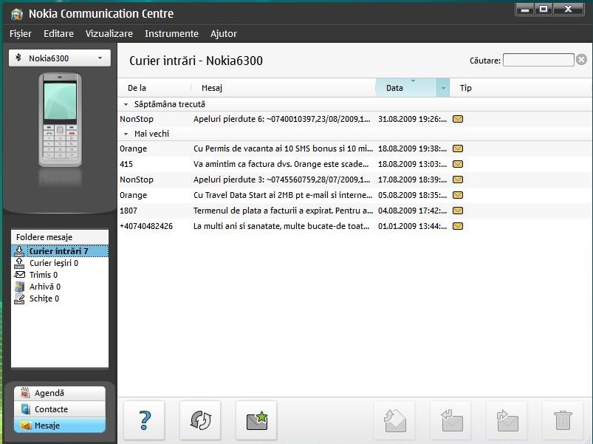Click sender '415' in the list
593x444 pixels.
126,164
